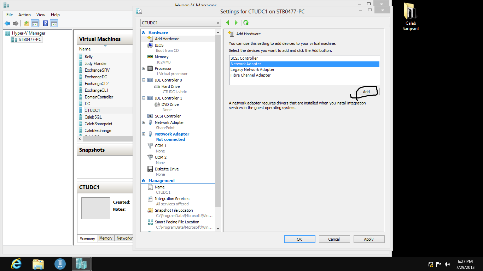Select the Kelly virtual machine
The width and height of the screenshot is (483, 271).
(89, 57)
